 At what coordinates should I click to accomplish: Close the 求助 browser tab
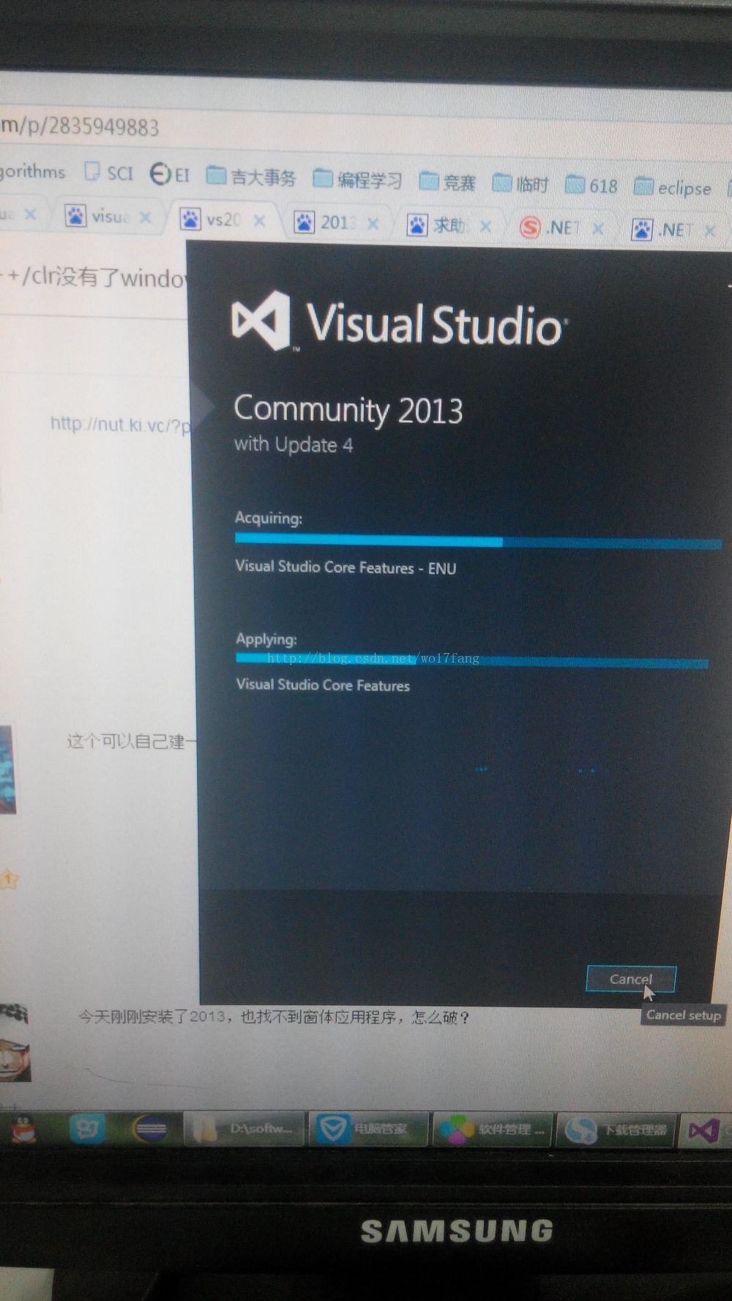(x=485, y=226)
